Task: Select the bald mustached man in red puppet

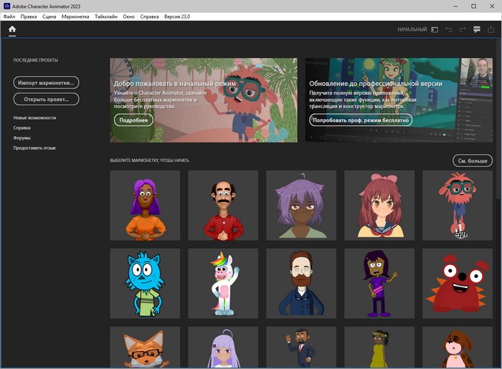Action: tap(223, 206)
